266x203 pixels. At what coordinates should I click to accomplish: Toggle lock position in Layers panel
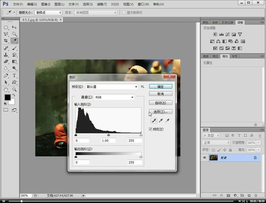224,150
